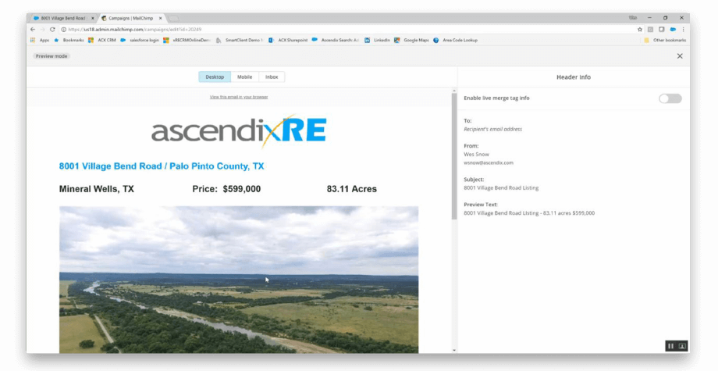
Task: Reload the page with the refresh icon
Action: click(x=52, y=30)
